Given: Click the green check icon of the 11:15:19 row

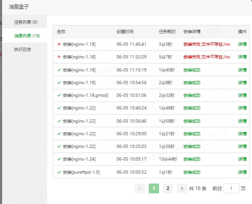Looking at the screenshot, I should tap(59, 70).
